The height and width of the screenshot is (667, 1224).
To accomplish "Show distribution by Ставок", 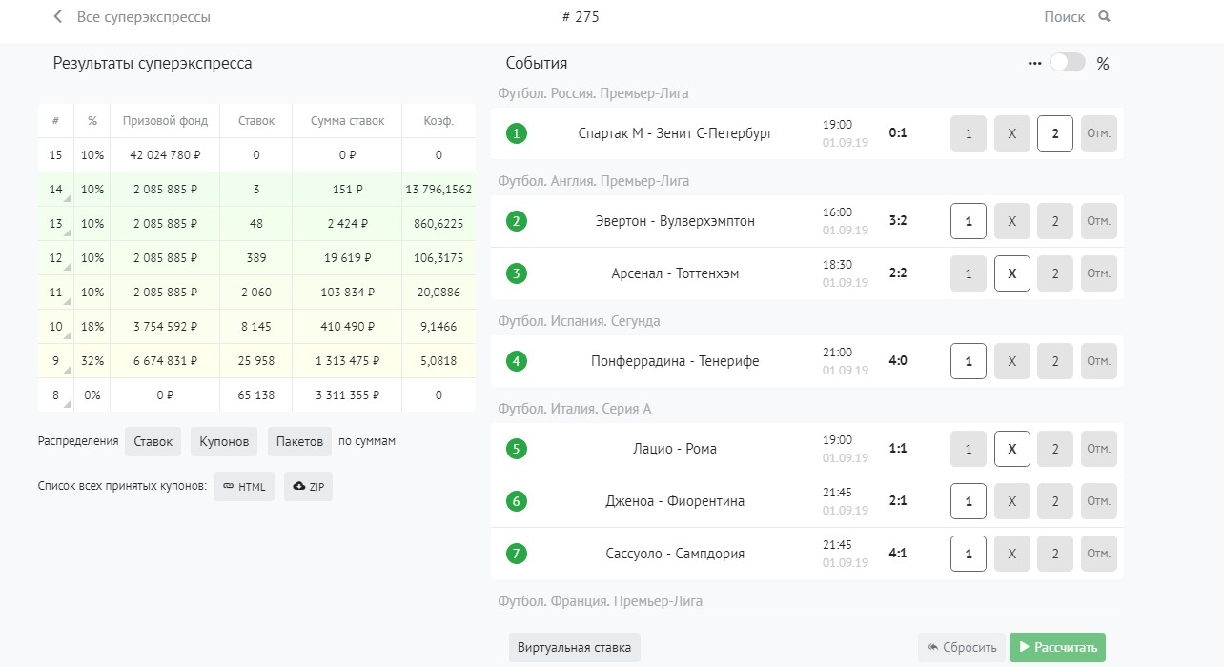I will (153, 441).
